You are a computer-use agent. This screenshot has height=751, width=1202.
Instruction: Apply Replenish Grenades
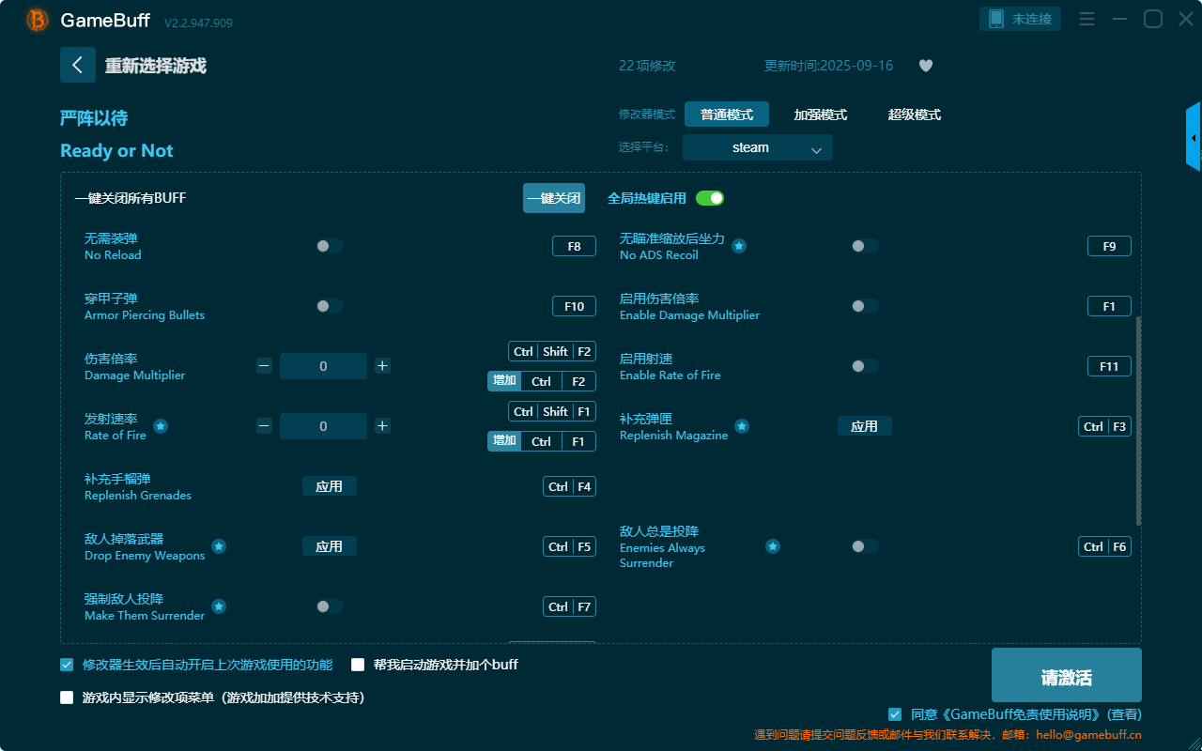pos(330,486)
